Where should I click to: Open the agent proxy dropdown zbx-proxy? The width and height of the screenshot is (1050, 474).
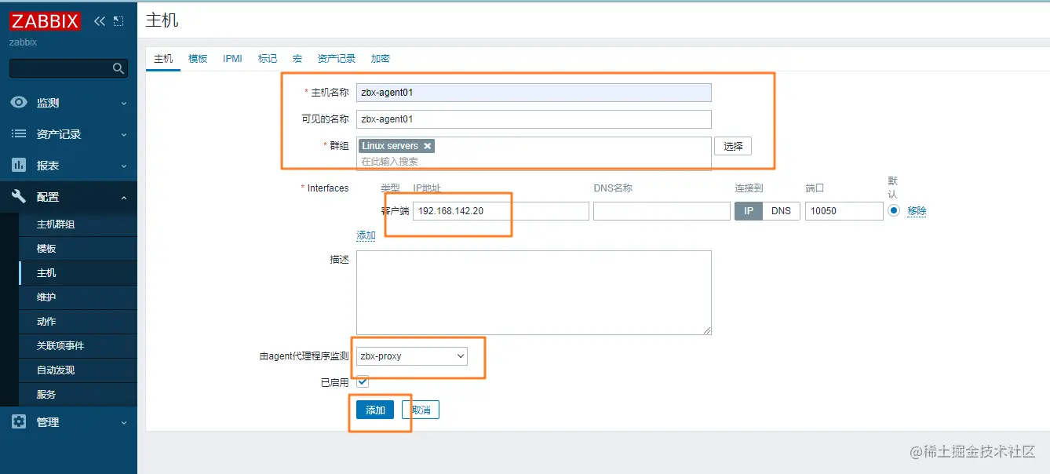(412, 356)
